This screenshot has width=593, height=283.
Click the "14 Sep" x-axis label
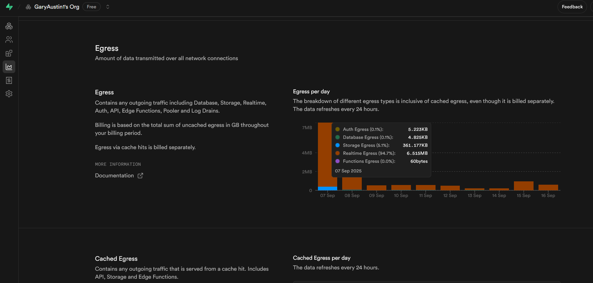[499, 195]
